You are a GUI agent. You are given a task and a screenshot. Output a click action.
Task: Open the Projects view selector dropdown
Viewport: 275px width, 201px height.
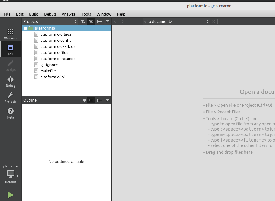(x=50, y=21)
